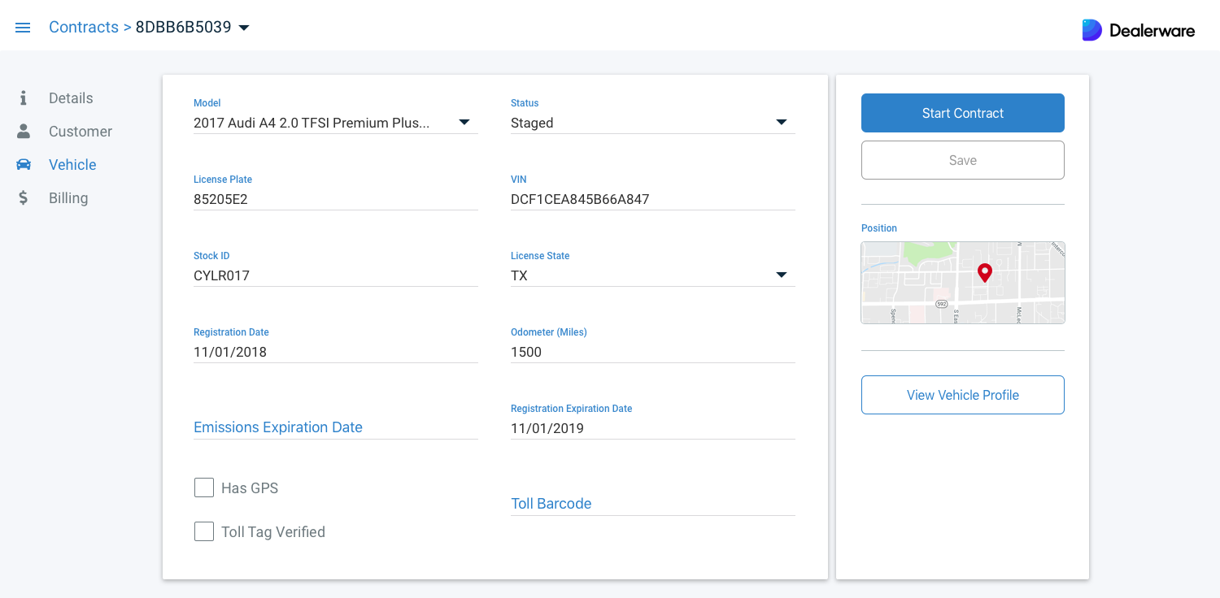Open View Vehicle Profile
Viewport: 1220px width, 598px height.
[962, 395]
